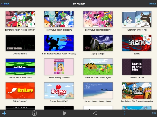Open Battle for Dream Island Again thumbnail

click(98, 67)
